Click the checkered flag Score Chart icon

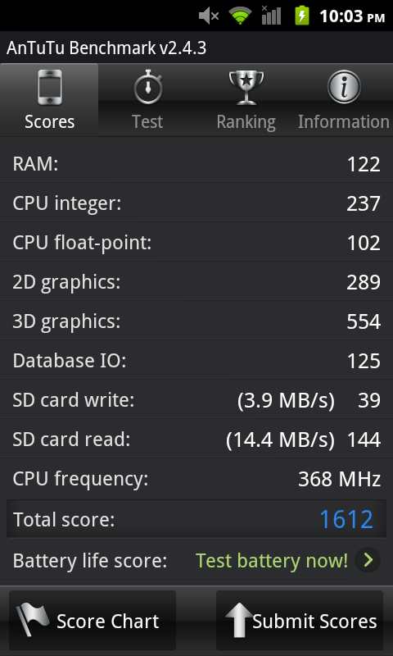click(32, 620)
